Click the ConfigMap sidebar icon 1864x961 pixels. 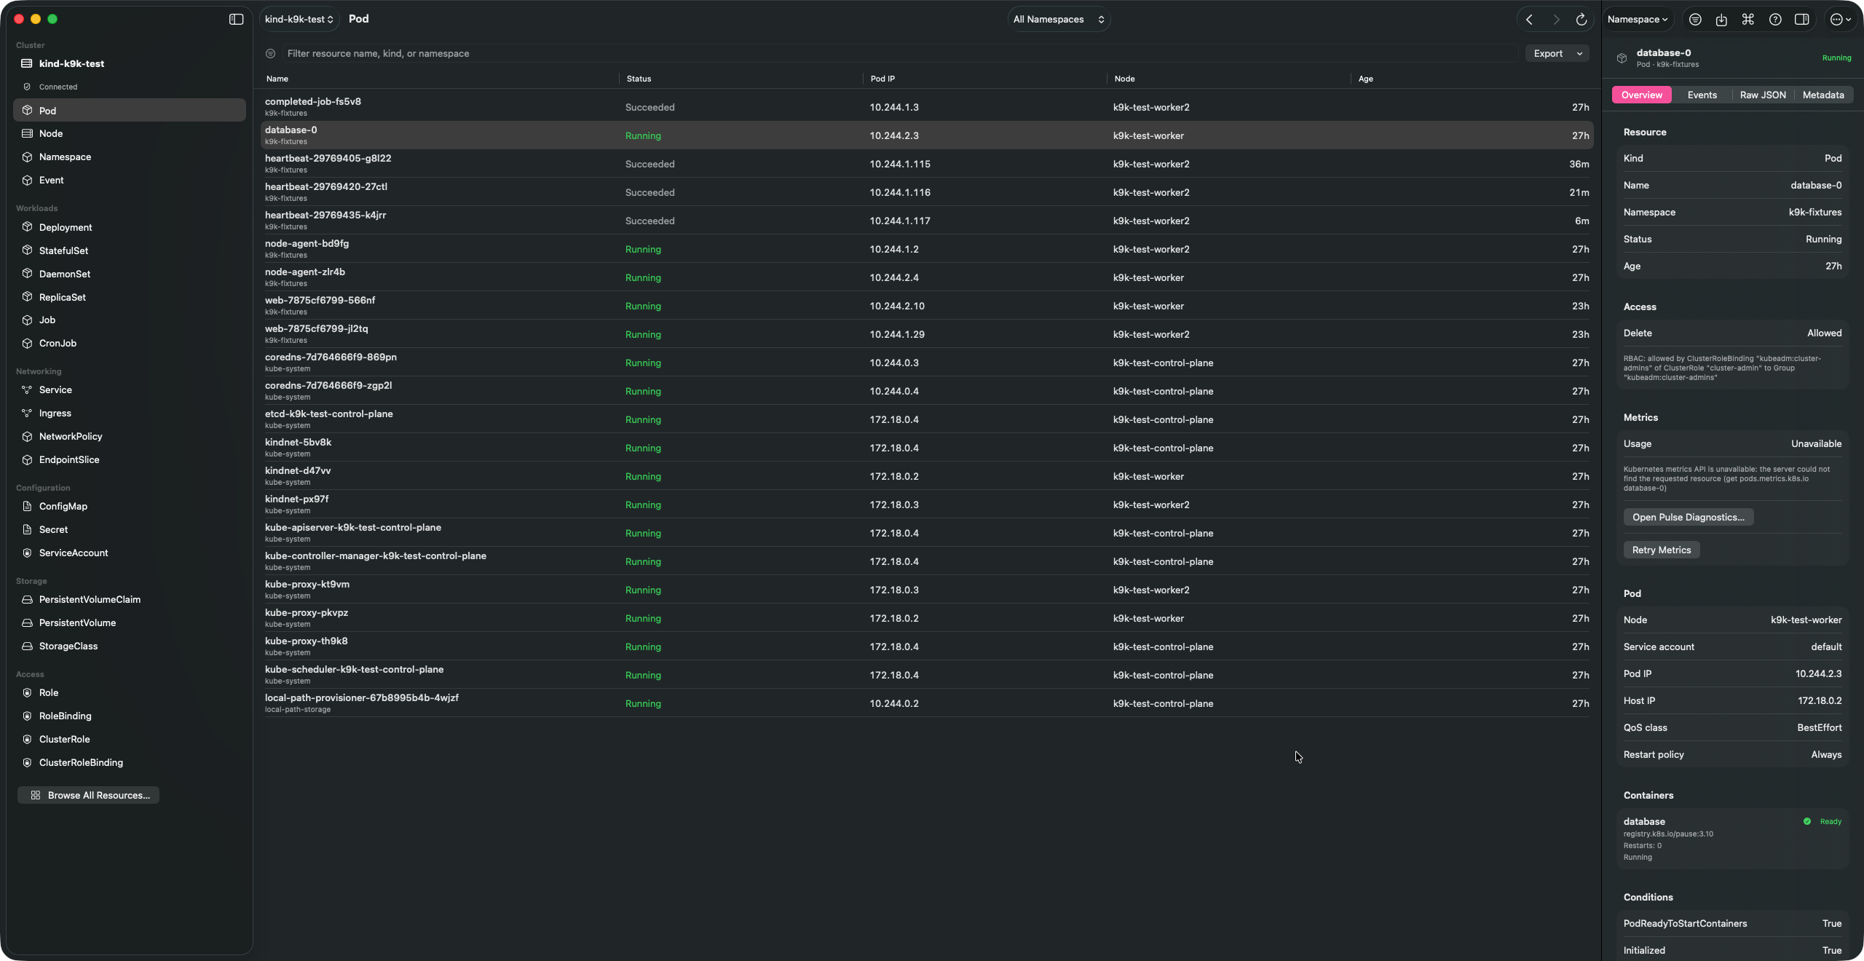27,506
